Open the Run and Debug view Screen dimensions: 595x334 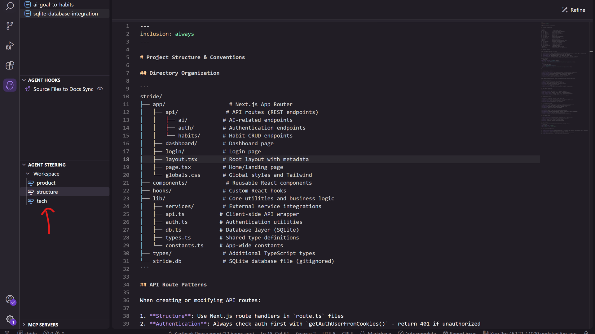tap(10, 46)
